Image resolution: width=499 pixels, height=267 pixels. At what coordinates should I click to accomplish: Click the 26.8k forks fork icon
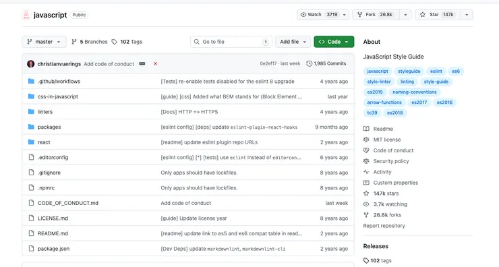click(x=366, y=215)
